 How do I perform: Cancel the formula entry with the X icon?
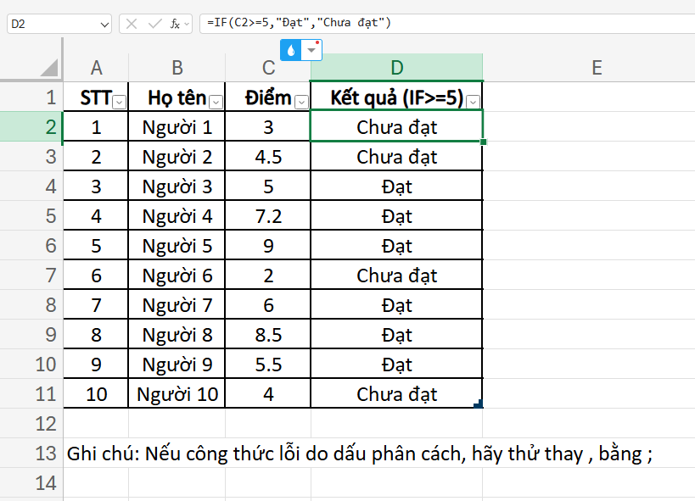(x=132, y=24)
